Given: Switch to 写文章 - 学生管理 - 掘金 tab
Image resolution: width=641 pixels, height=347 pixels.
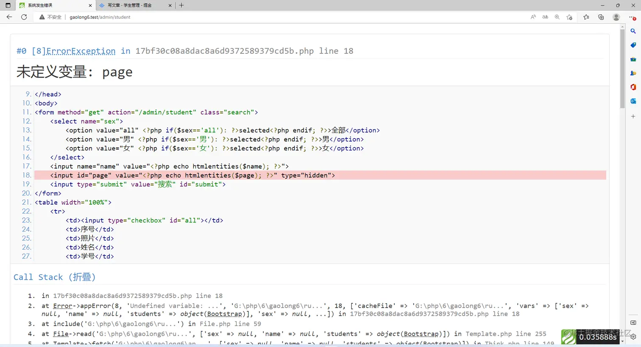Looking at the screenshot, I should (x=136, y=6).
